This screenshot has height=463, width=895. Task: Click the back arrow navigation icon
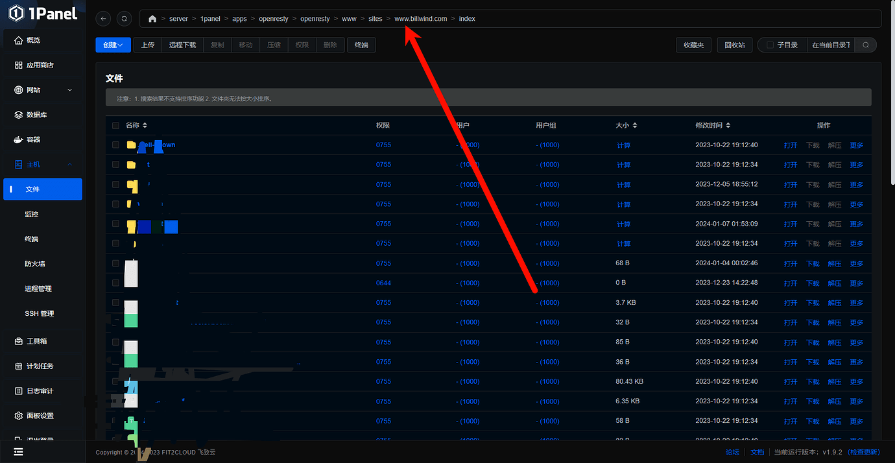[103, 19]
